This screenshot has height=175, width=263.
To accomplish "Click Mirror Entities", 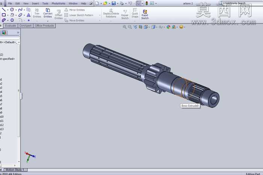I will pyautogui.click(x=75, y=10).
